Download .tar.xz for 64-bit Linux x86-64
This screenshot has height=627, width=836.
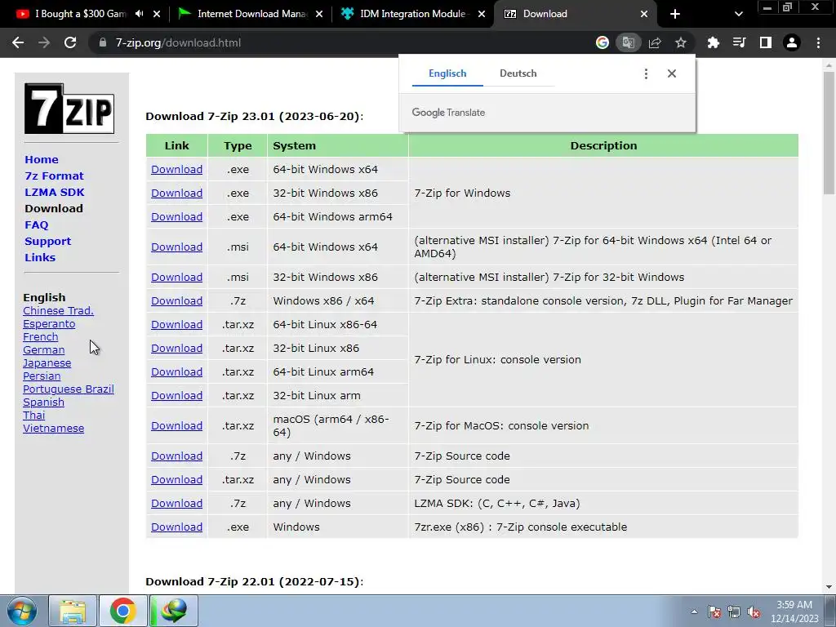[176, 325]
